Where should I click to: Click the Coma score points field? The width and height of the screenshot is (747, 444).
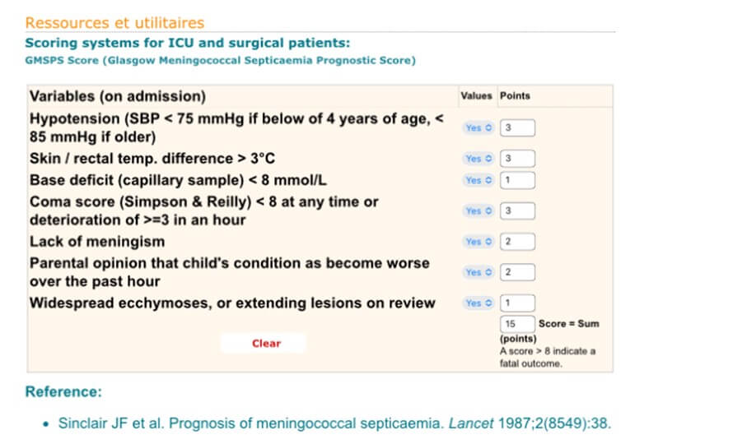(x=517, y=211)
